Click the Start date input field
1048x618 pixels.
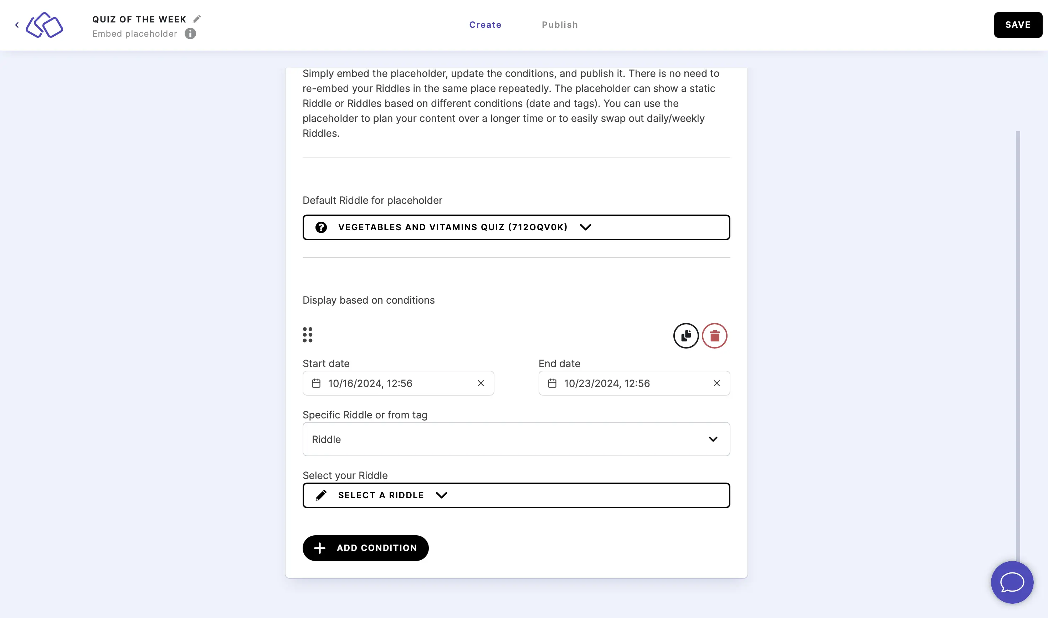(x=398, y=383)
